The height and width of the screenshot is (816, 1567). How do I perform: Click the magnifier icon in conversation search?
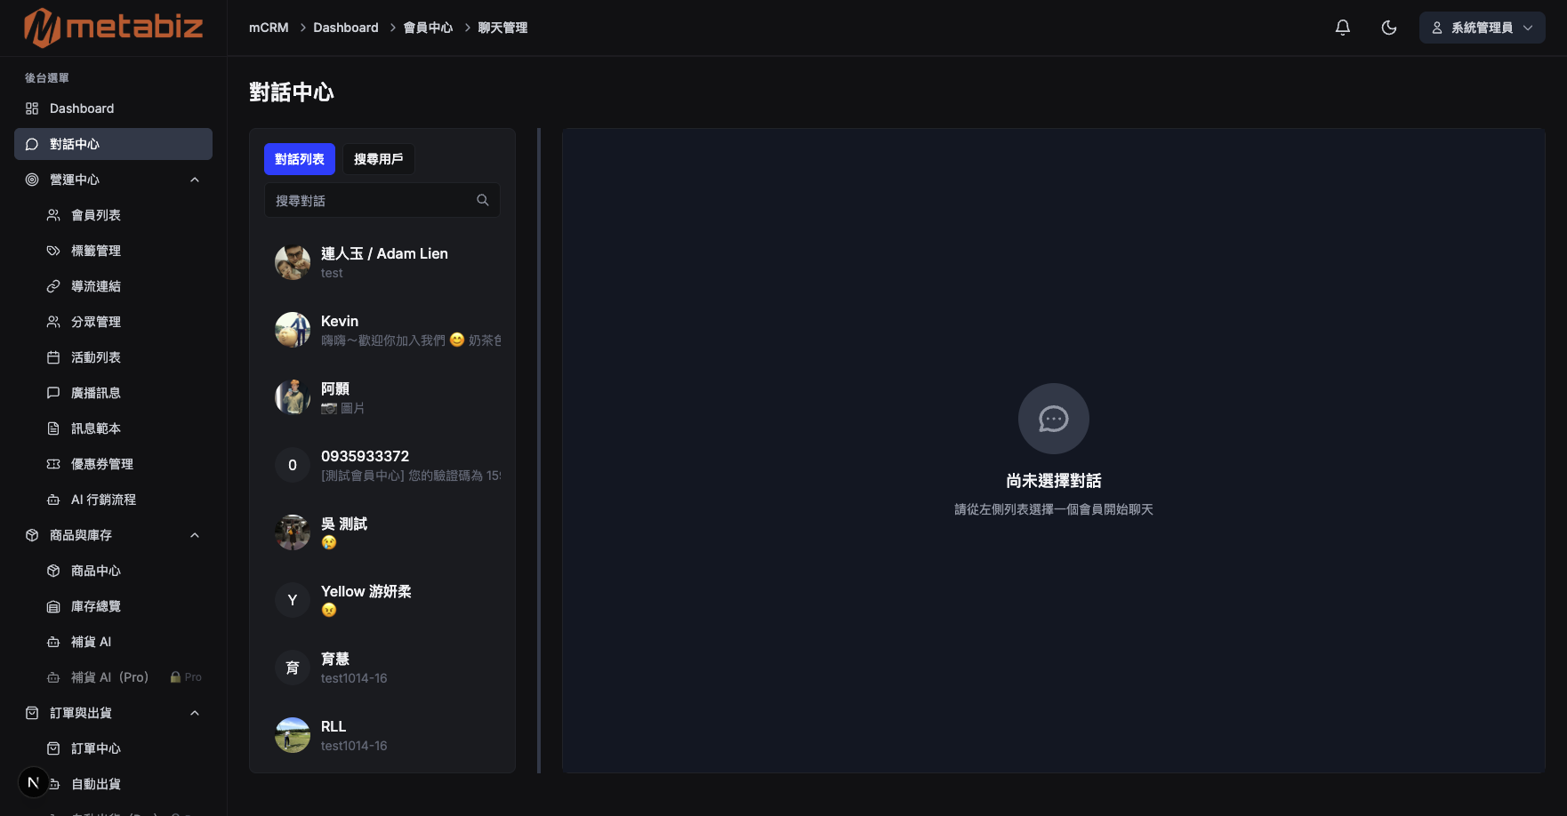pos(483,200)
